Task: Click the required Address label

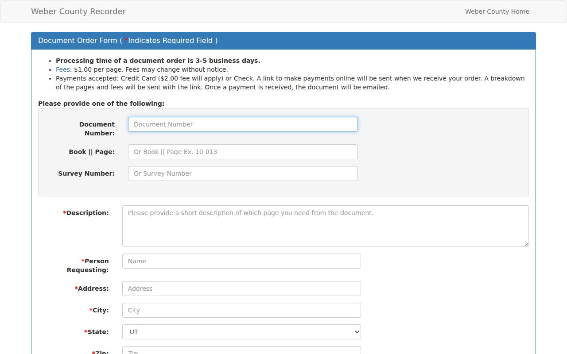Action: pos(92,289)
